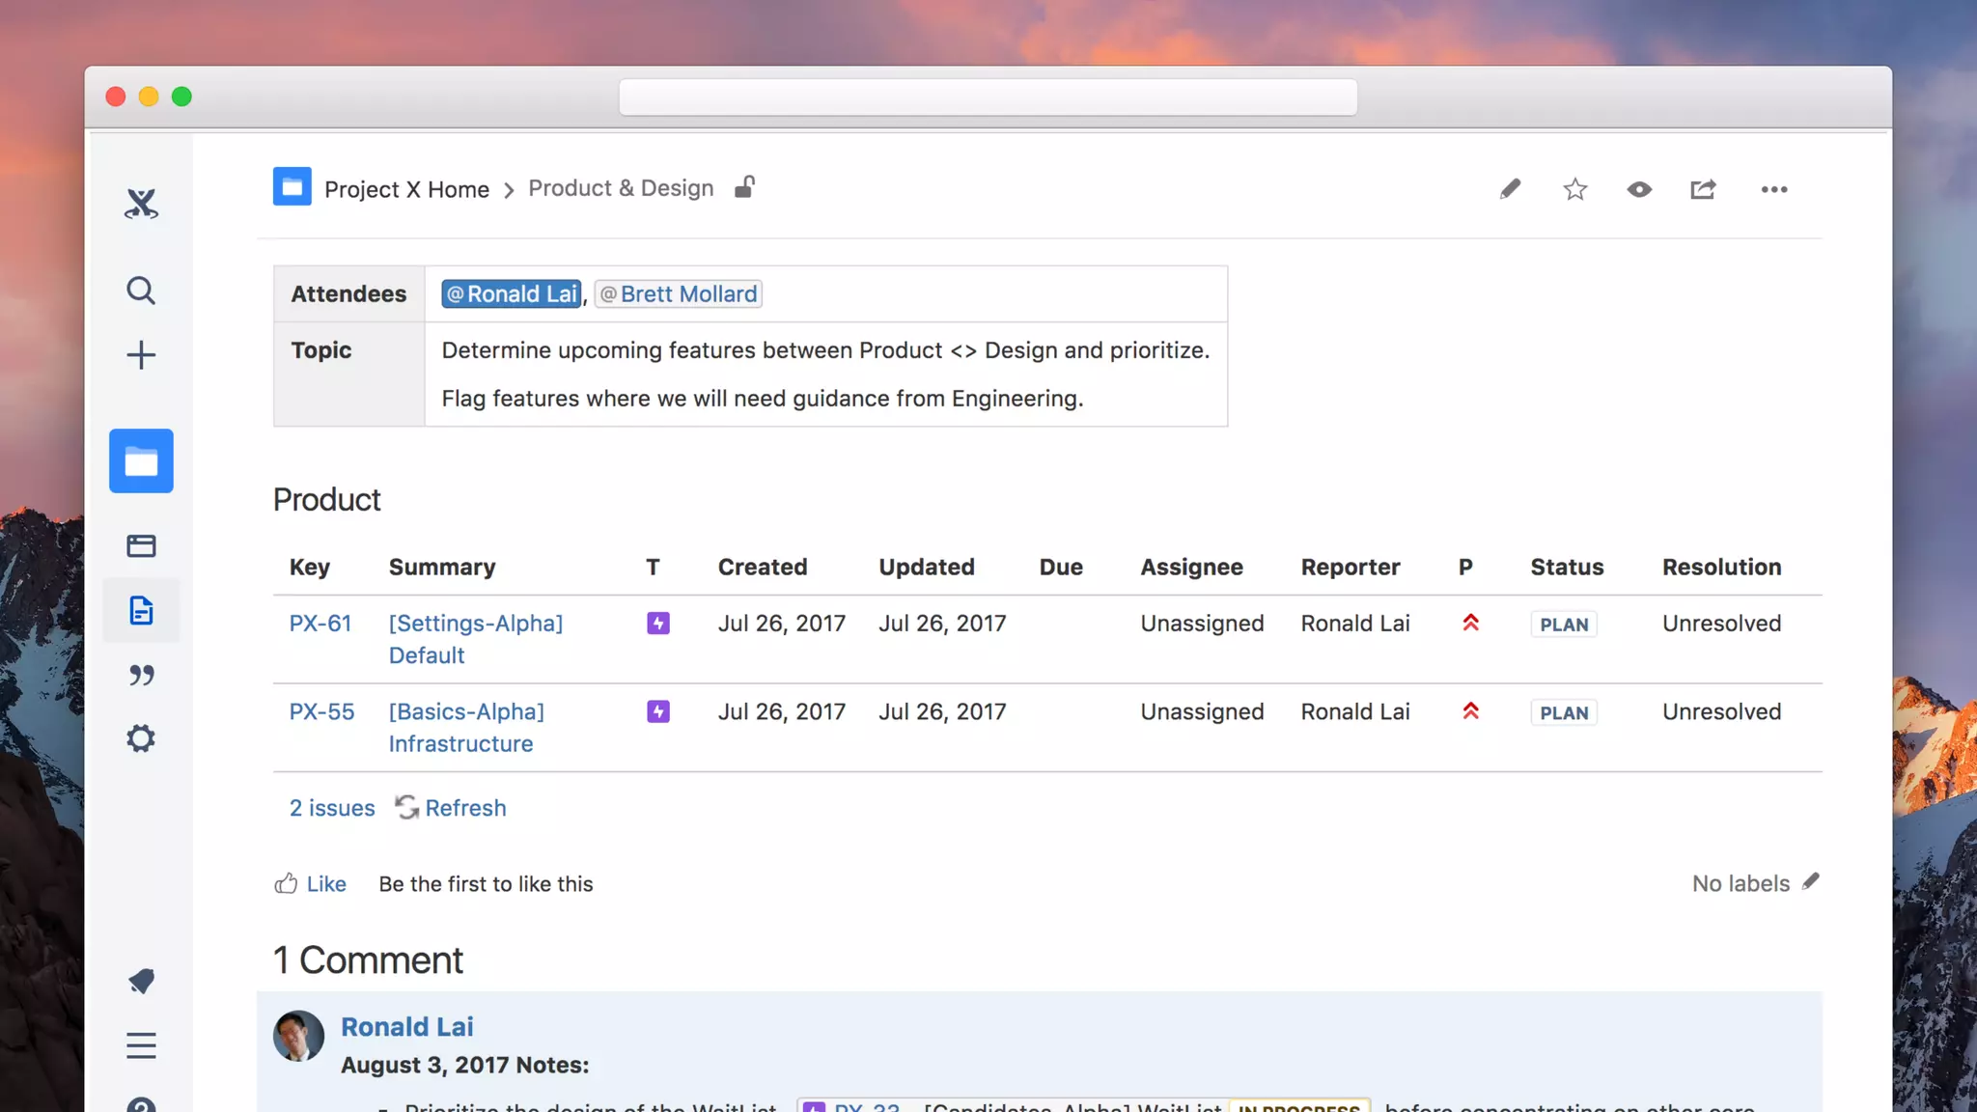Toggle the watch page eye icon
The width and height of the screenshot is (1977, 1112).
pos(1639,189)
